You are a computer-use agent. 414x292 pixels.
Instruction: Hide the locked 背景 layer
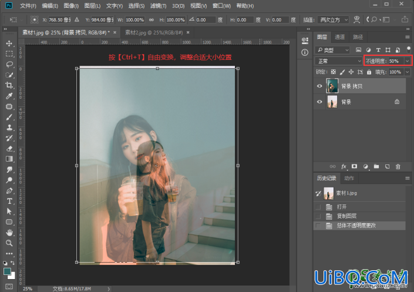pos(319,102)
